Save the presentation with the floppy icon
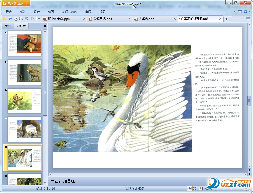 pyautogui.click(x=10, y=19)
